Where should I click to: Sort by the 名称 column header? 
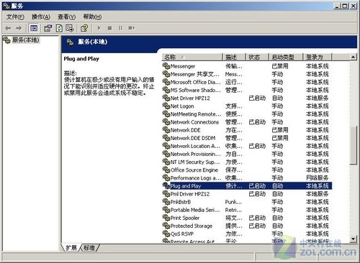coord(192,57)
